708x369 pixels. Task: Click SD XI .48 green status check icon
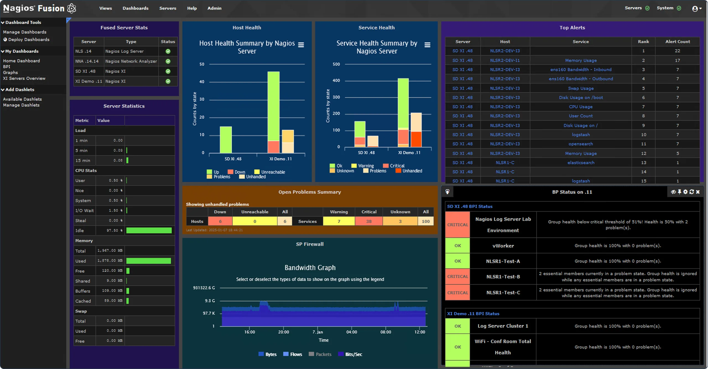point(168,71)
